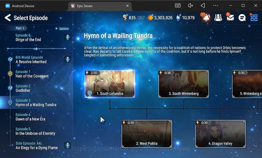This screenshot has height=158, width=262.
Task: Open the event shop icon next to the bell
Action: (x=218, y=18)
